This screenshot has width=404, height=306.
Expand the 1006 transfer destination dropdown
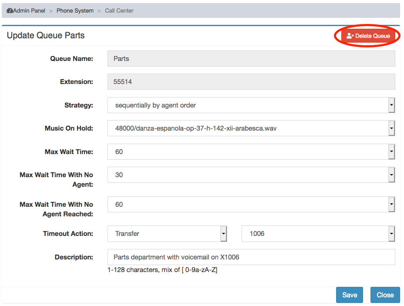click(391, 234)
